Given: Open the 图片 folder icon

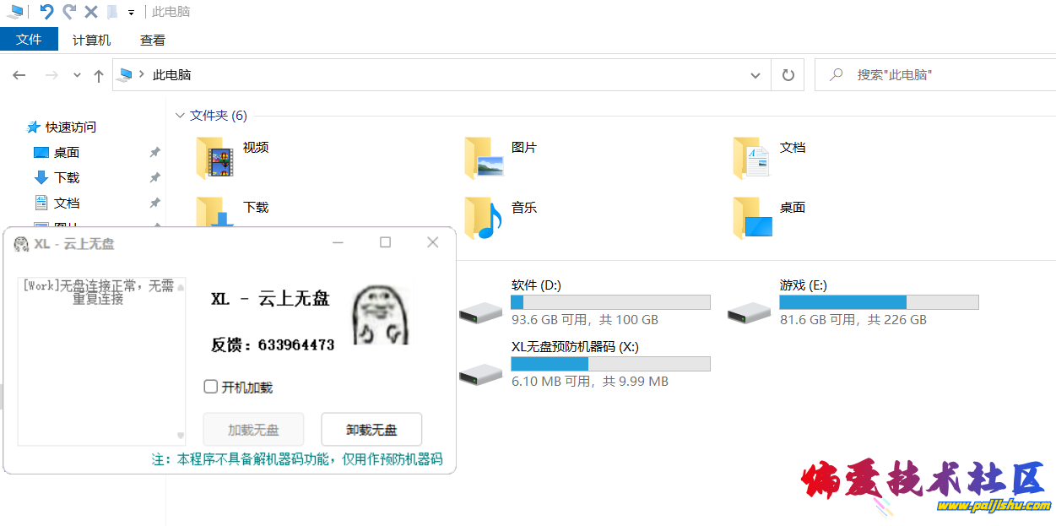Looking at the screenshot, I should tap(482, 157).
